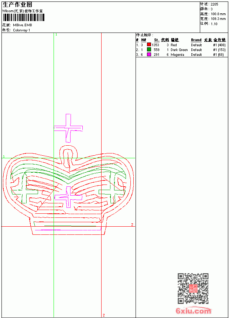
Task: Click the "生产作业图" title
Action: click(17, 5)
